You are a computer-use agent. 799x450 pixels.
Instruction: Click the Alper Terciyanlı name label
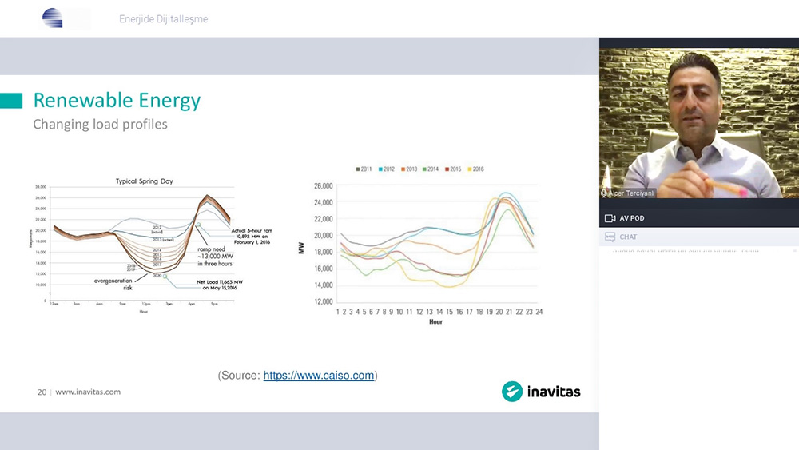(x=631, y=193)
